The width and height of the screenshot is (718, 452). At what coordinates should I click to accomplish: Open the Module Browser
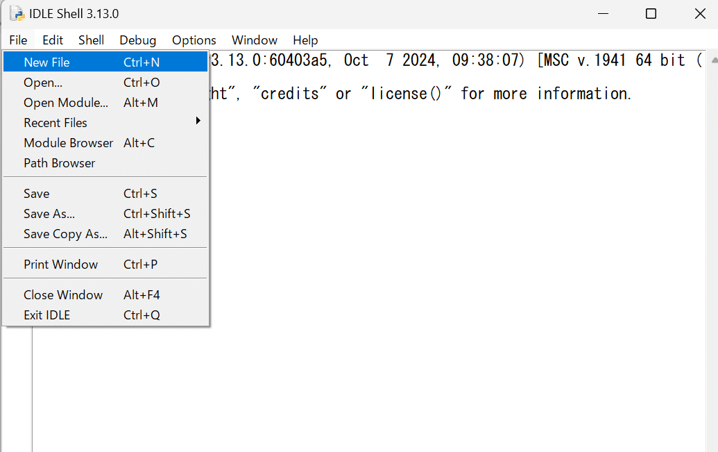105,143
